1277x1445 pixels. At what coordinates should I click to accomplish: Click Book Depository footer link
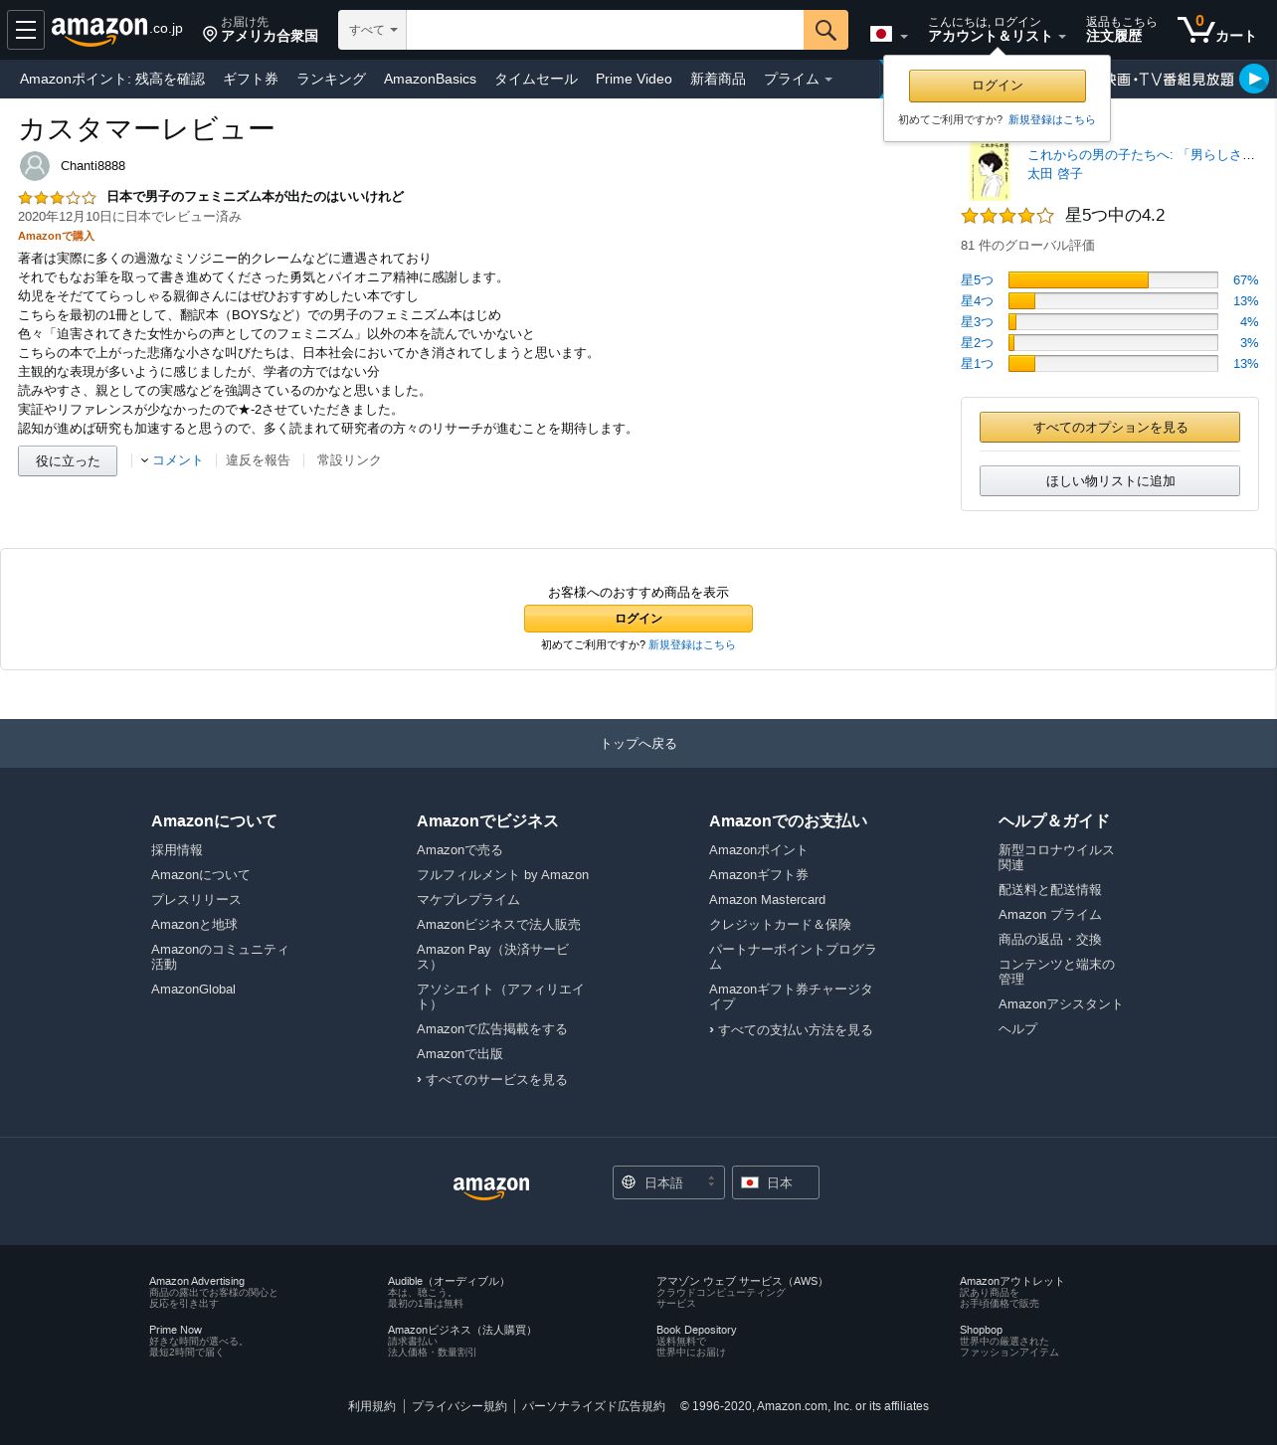coord(696,1331)
